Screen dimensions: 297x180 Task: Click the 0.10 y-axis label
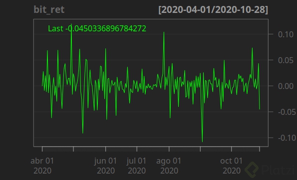(x=286, y=34)
